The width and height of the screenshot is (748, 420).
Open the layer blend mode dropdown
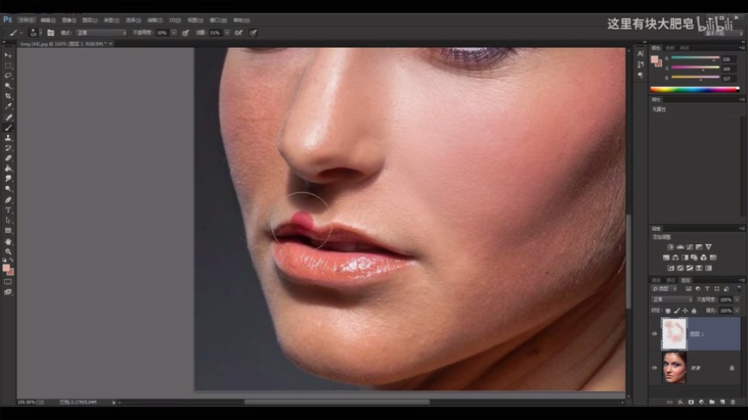click(x=671, y=300)
